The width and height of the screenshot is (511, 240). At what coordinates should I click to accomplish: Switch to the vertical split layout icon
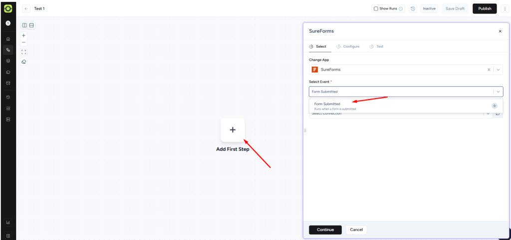(x=24, y=25)
